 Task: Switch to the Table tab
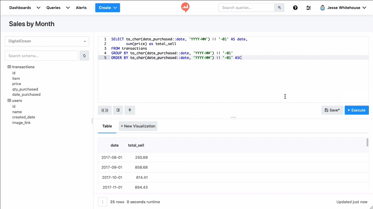pyautogui.click(x=107, y=126)
